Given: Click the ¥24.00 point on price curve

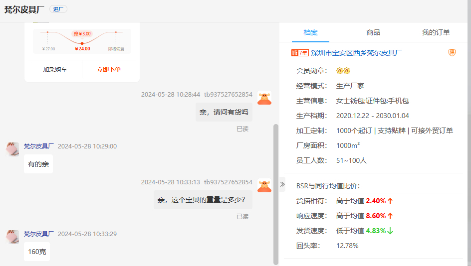Looking at the screenshot, I should (x=82, y=44).
